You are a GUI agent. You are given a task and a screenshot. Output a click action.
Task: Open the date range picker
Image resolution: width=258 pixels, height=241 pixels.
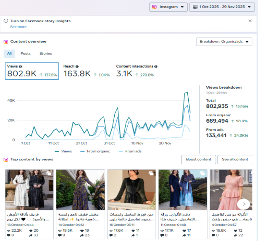pos(221,7)
